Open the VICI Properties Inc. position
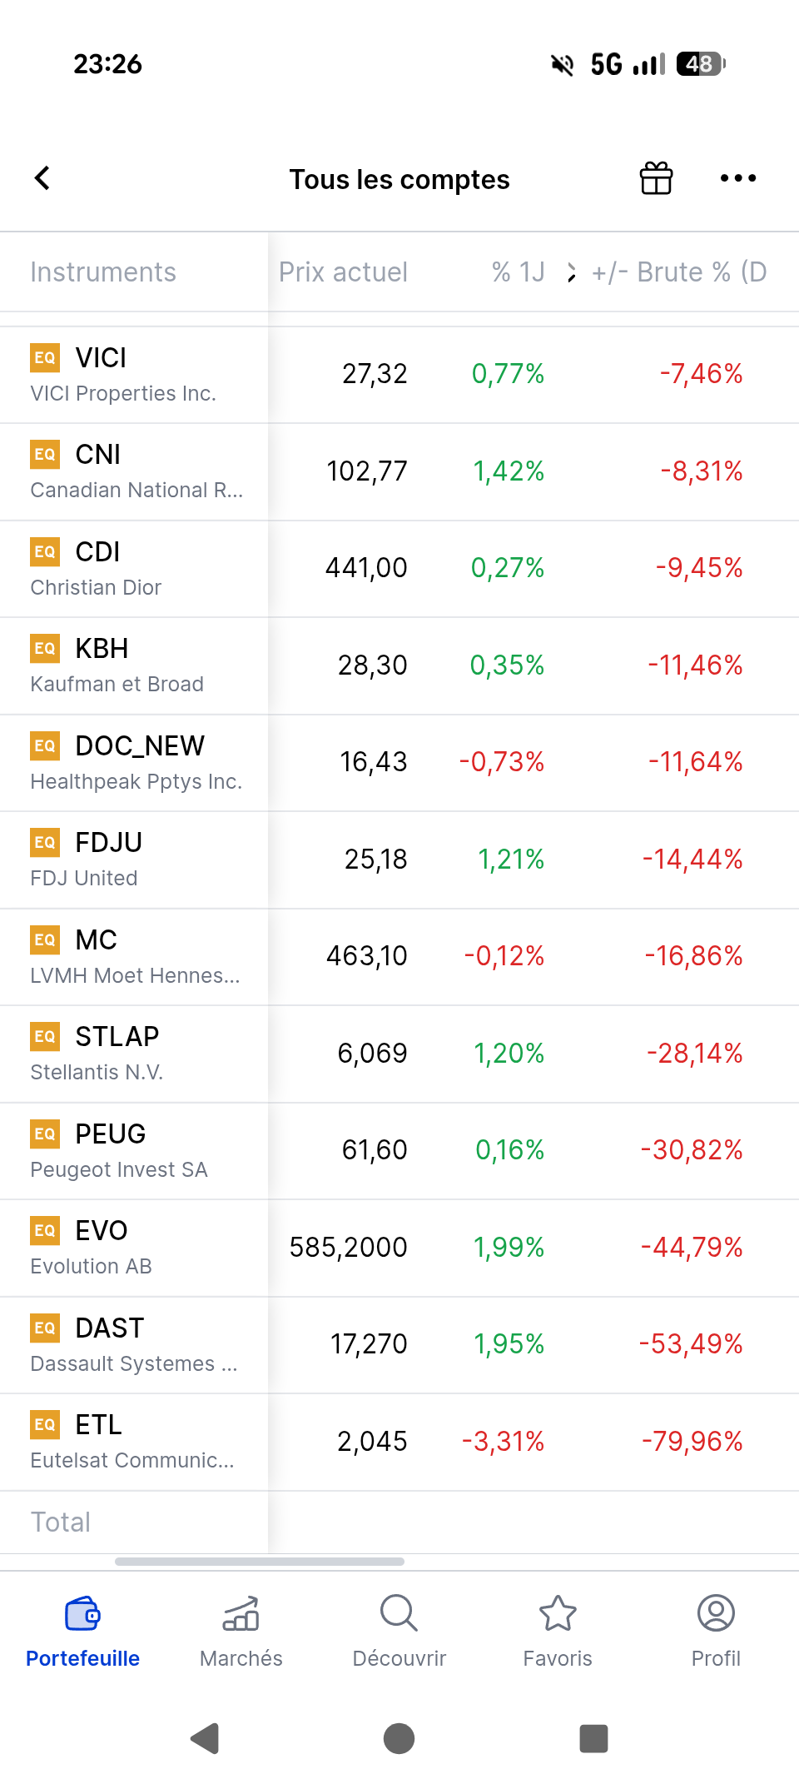Image resolution: width=799 pixels, height=1784 pixels. (133, 375)
